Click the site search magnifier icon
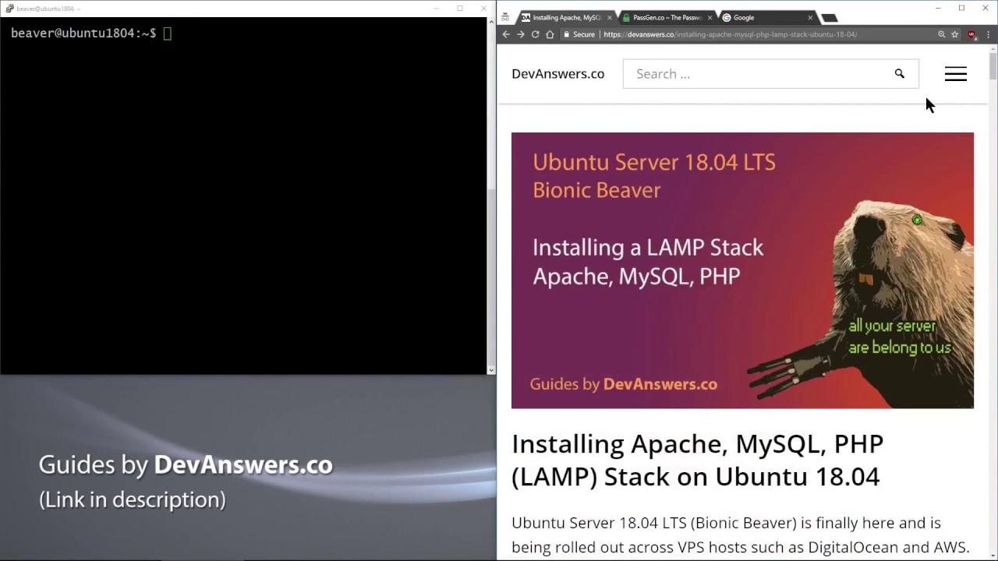This screenshot has width=998, height=561. click(899, 74)
